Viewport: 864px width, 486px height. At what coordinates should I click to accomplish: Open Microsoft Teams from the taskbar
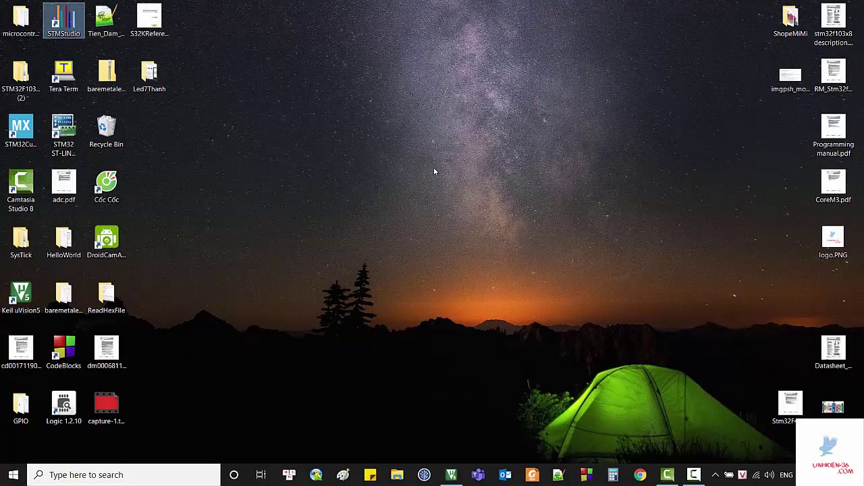pos(478,475)
